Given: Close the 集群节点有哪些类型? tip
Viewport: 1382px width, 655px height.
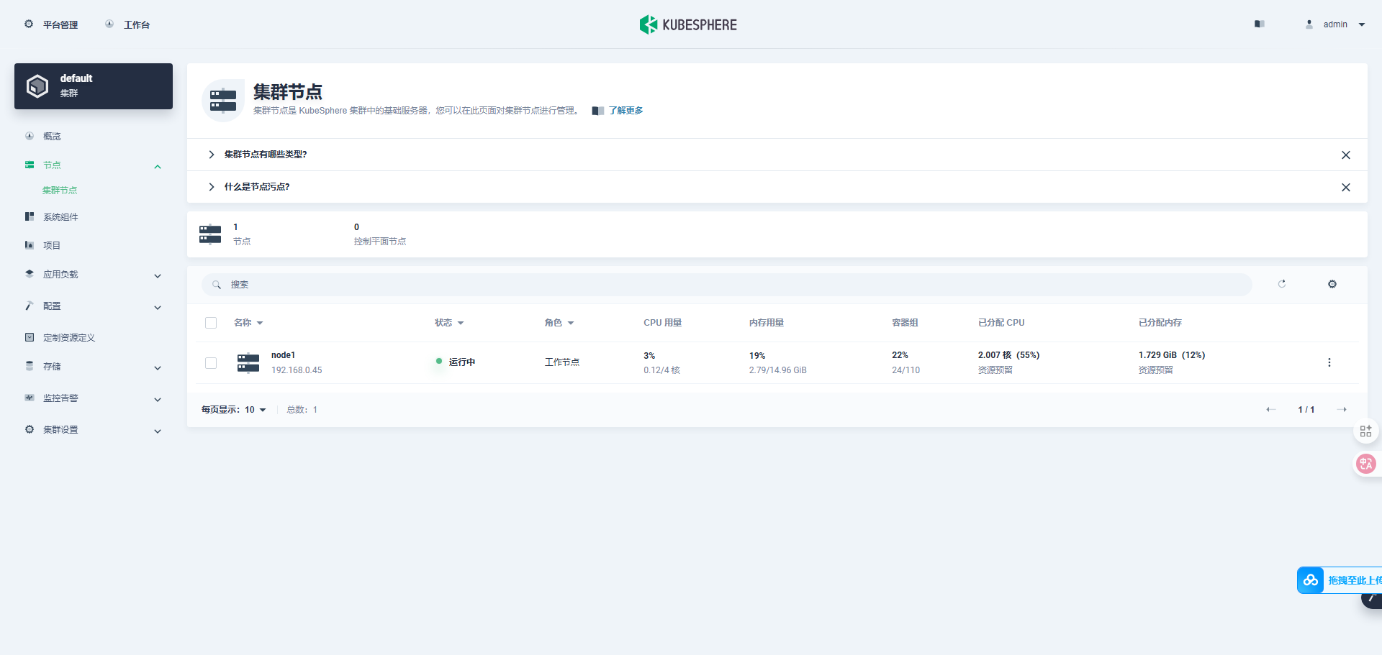Looking at the screenshot, I should coord(1345,155).
